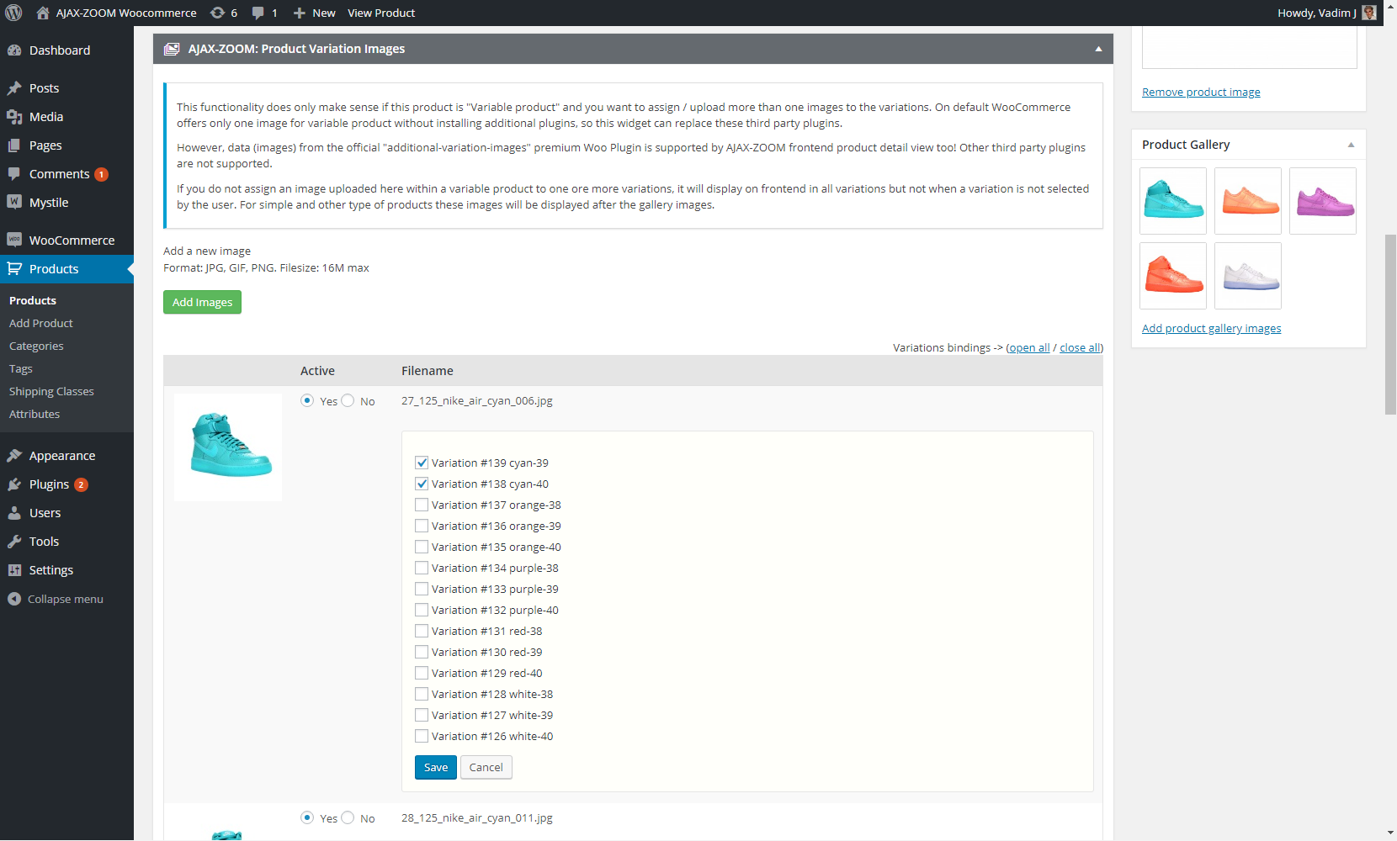Click the AJAX-ZOOM panel header image icon
The height and width of the screenshot is (841, 1397).
[x=172, y=49]
